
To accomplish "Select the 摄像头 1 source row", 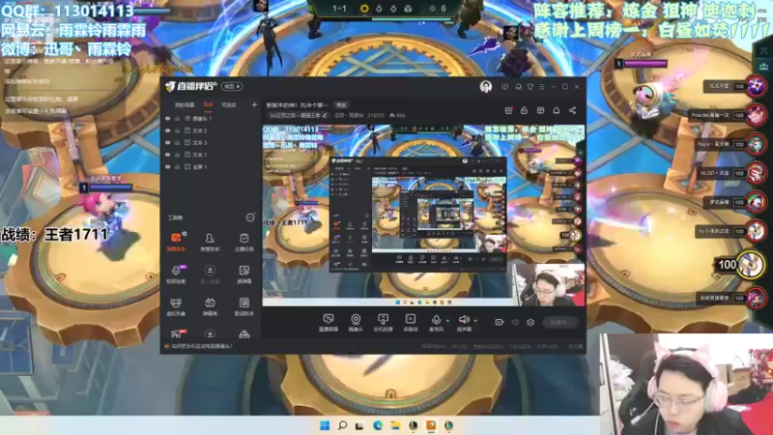I will pyautogui.click(x=211, y=118).
